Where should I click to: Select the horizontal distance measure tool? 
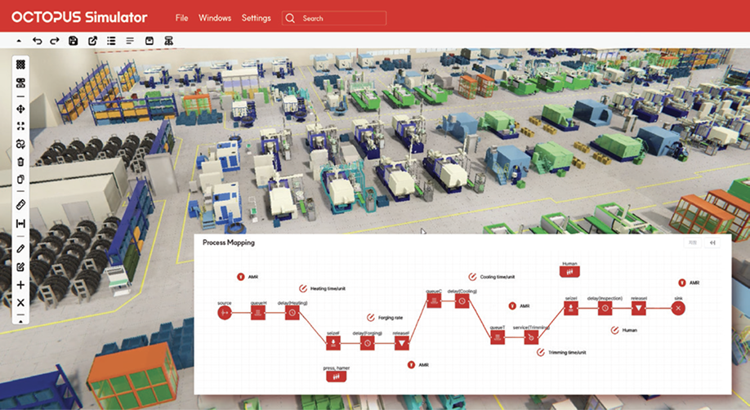(20, 224)
